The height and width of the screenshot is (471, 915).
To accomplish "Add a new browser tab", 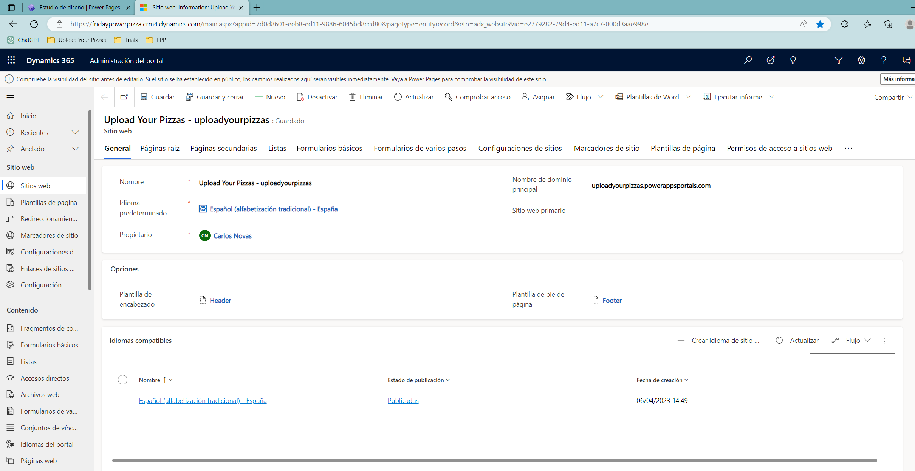I will point(257,7).
